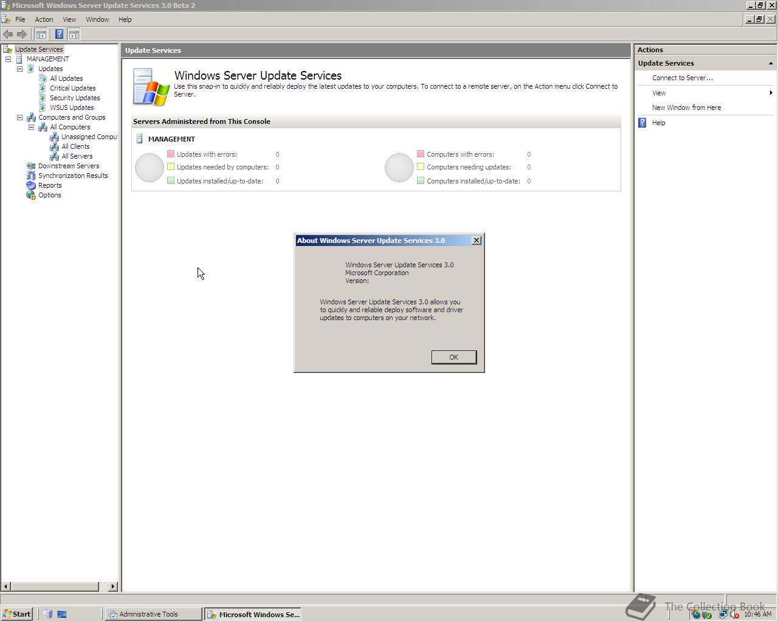The width and height of the screenshot is (778, 622).
Task: Expand the View submenu arrow in the Actions pane
Action: pos(771,93)
